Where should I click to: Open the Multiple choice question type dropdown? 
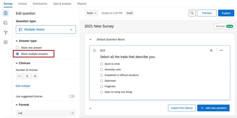(46, 29)
